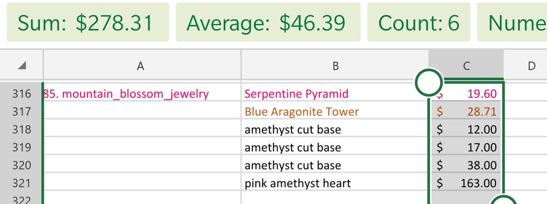
Task: Click the Select All corner triangle
Action: click(22, 65)
